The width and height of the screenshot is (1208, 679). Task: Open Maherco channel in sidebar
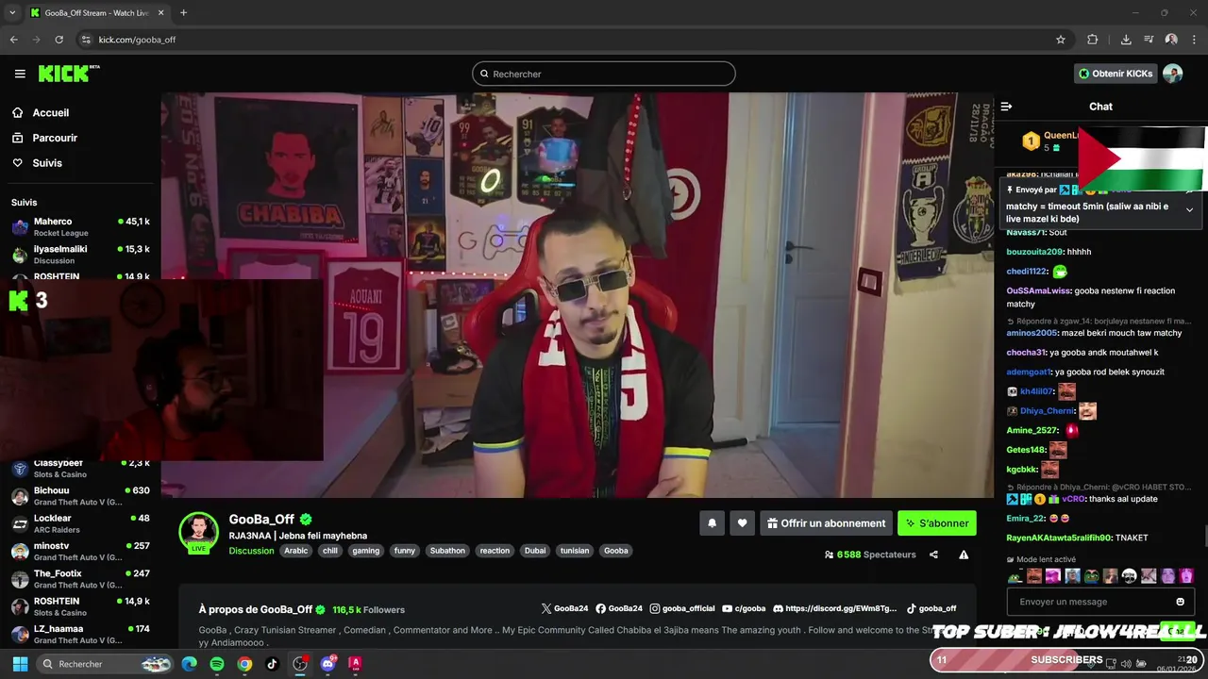click(80, 227)
